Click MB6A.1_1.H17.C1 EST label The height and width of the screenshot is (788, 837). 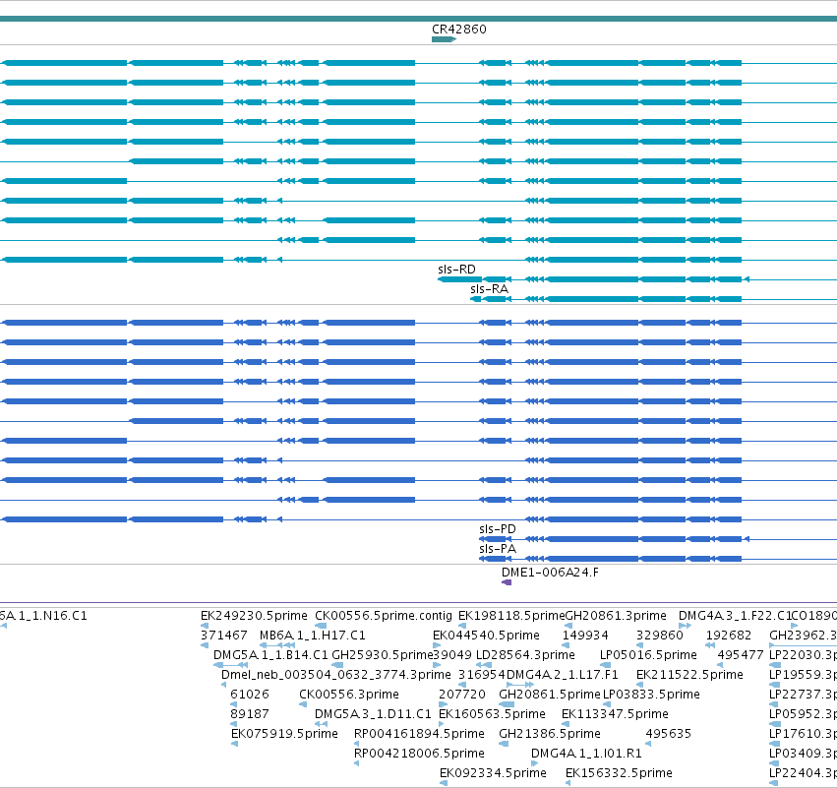(x=312, y=636)
